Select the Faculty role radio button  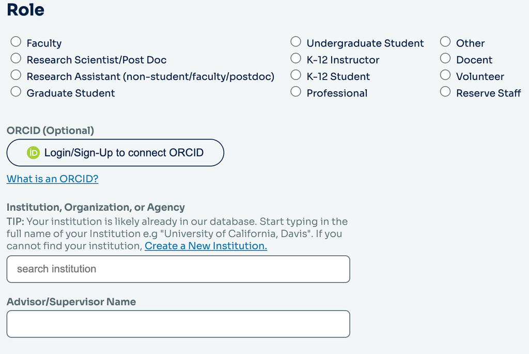click(16, 42)
